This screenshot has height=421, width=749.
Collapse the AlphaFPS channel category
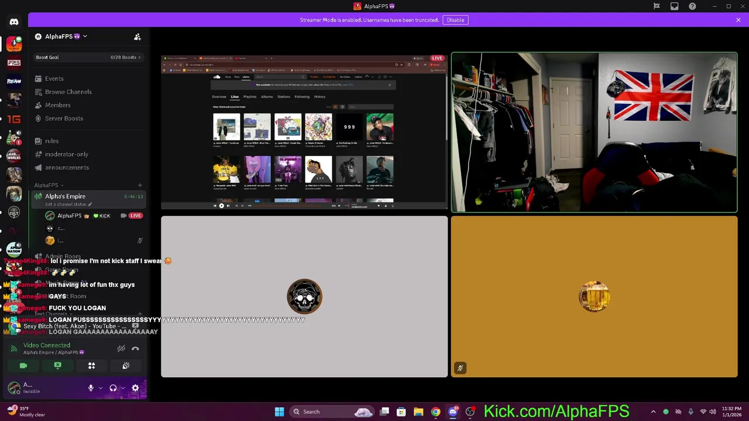pyautogui.click(x=49, y=185)
